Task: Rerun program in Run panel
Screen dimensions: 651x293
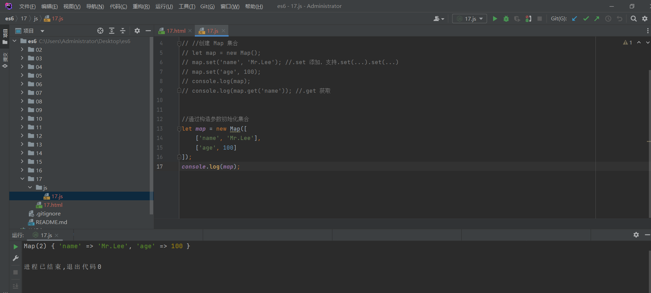Action: (x=16, y=247)
